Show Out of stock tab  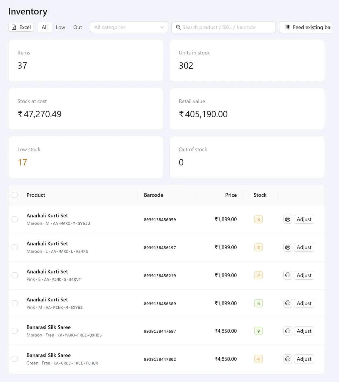(x=78, y=27)
